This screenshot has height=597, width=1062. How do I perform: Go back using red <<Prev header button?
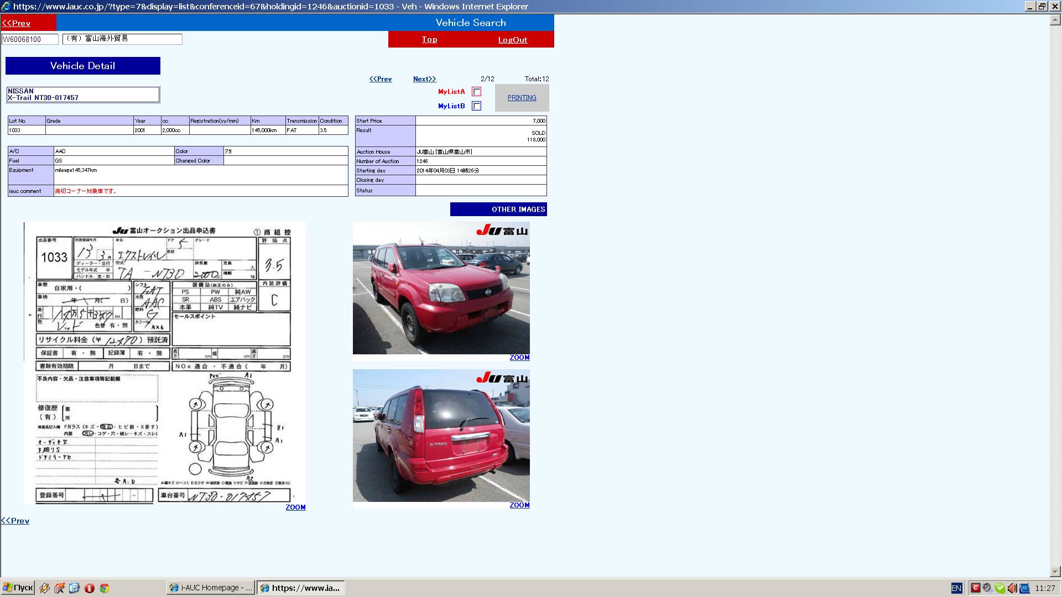16,23
